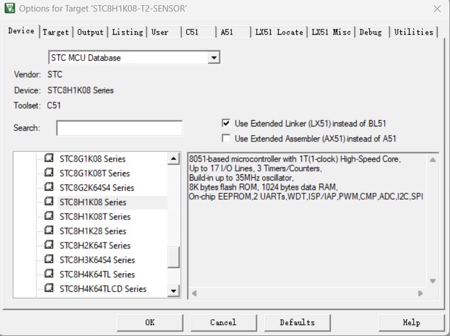The image size is (450, 336).
Task: Click the 'On-chip EEPROM' description line
Action: [x=306, y=197]
